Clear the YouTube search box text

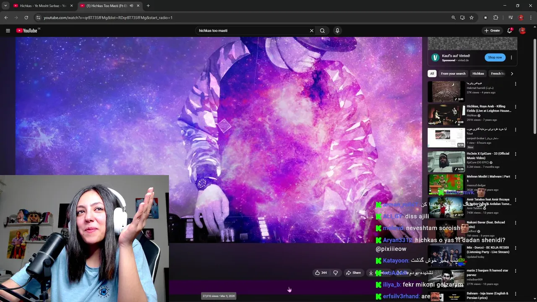point(312,31)
